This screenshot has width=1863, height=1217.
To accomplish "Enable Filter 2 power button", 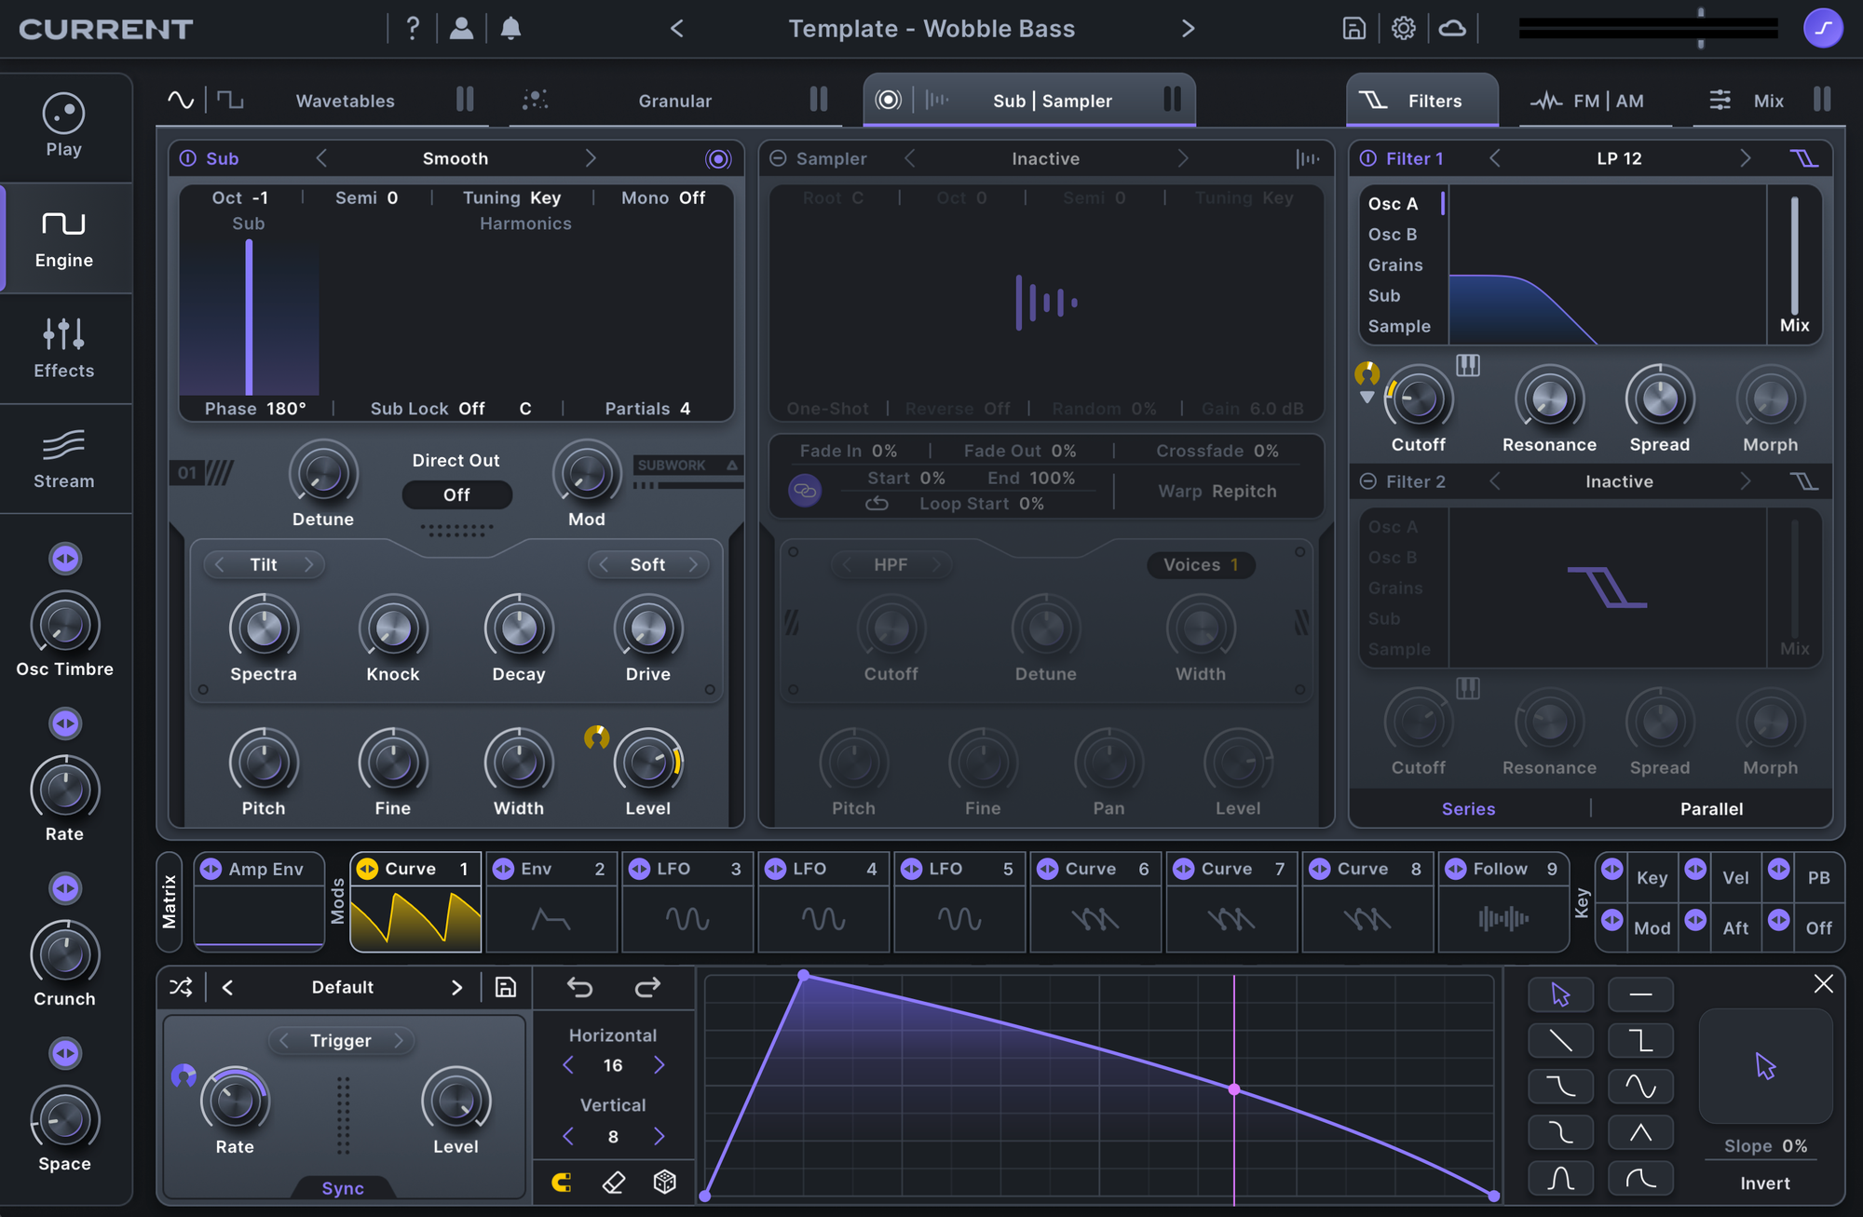I will (x=1368, y=481).
